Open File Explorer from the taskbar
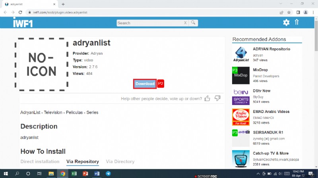 (51, 174)
